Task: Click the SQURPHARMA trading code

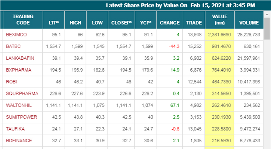Action: 19,93
